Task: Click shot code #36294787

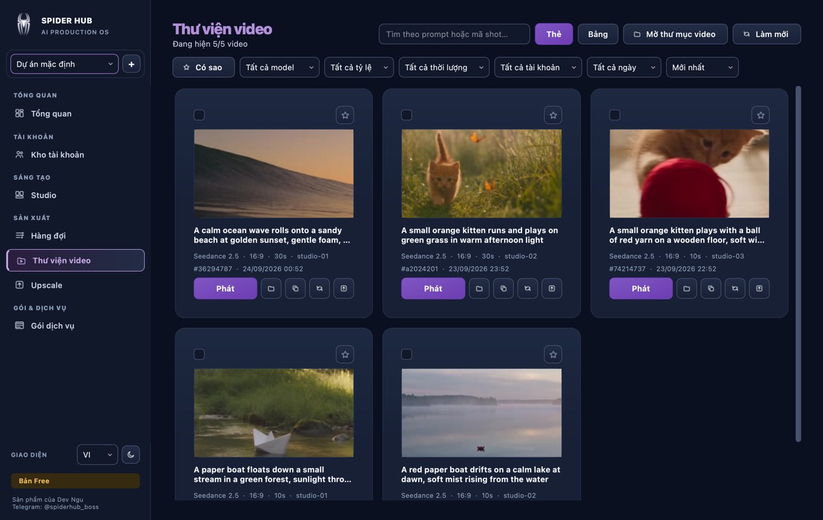Action: (x=213, y=269)
